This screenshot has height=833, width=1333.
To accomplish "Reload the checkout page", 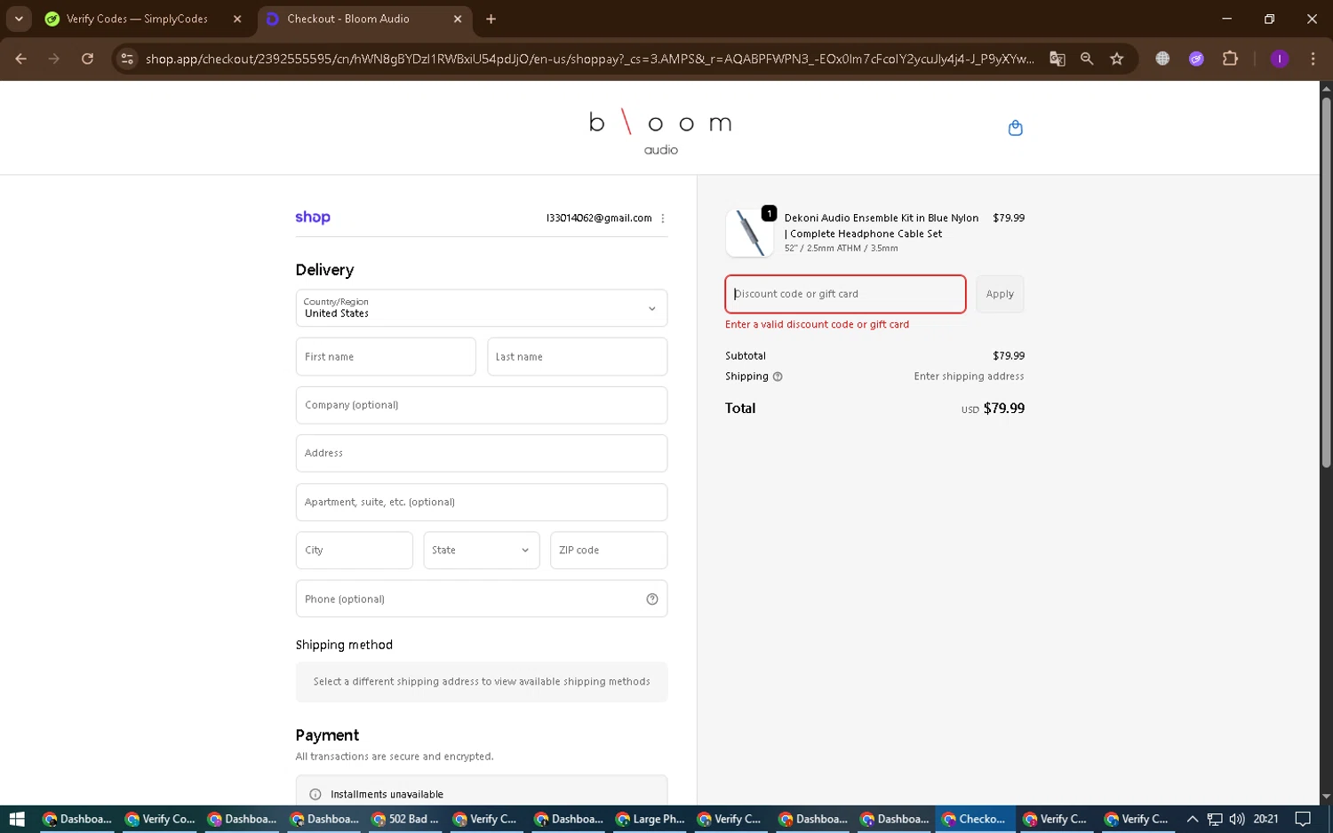I will (x=87, y=59).
